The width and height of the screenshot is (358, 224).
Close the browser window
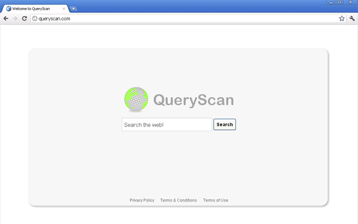(350, 2)
